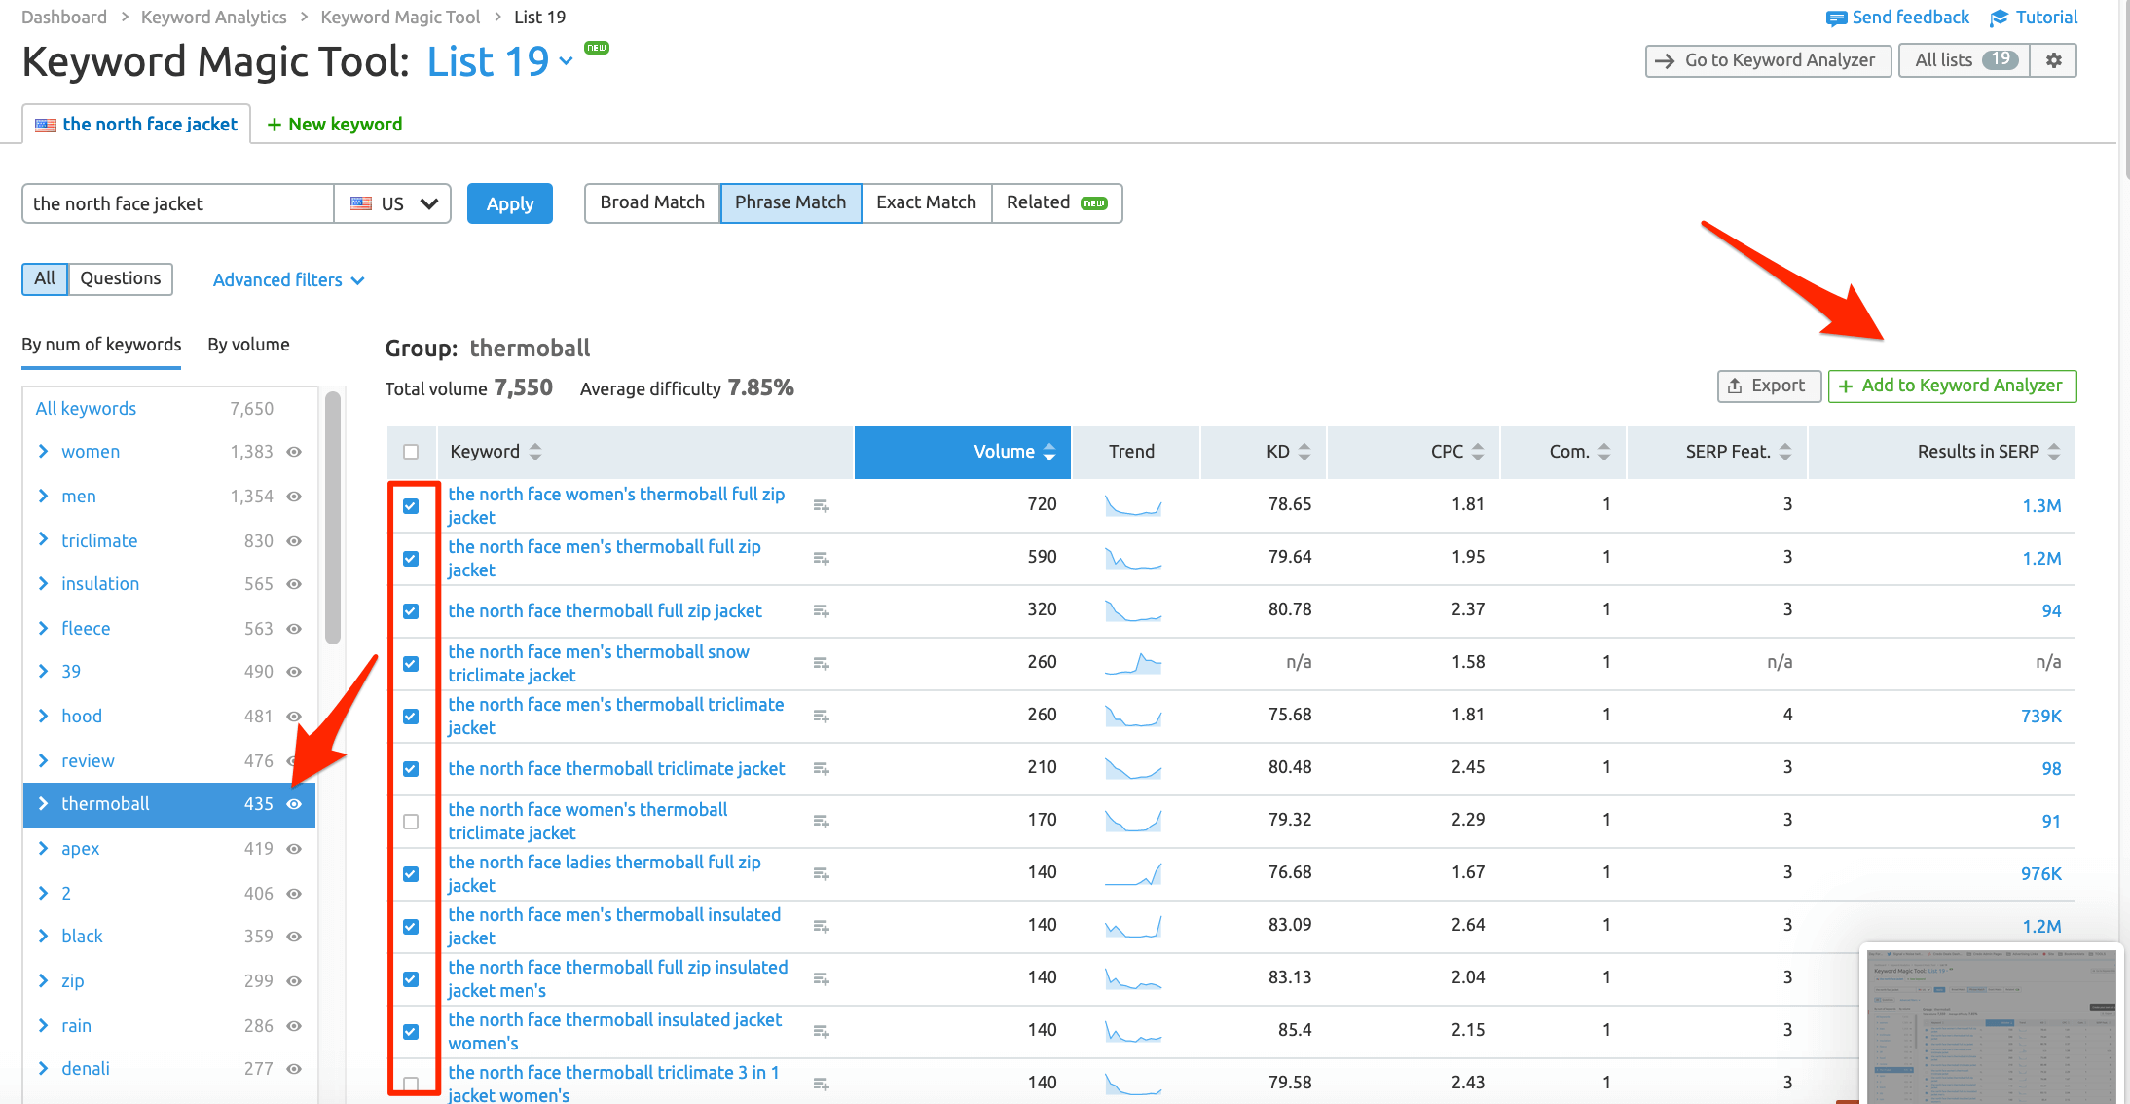Open 1.3M results in SERP link
The width and height of the screenshot is (2130, 1104).
pyautogui.click(x=2041, y=506)
